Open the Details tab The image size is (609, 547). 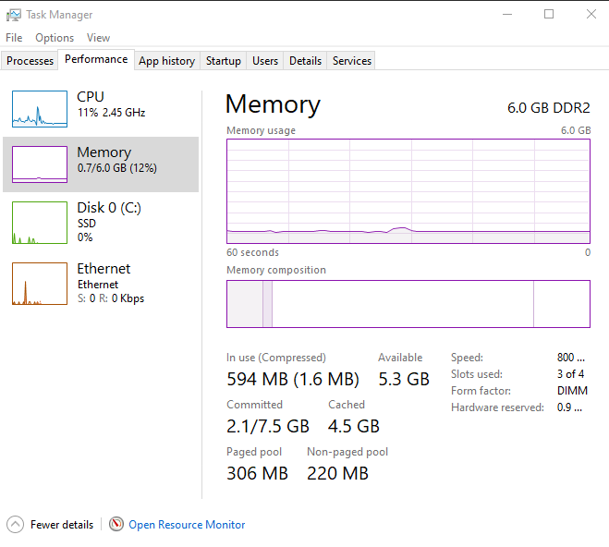pyautogui.click(x=305, y=61)
